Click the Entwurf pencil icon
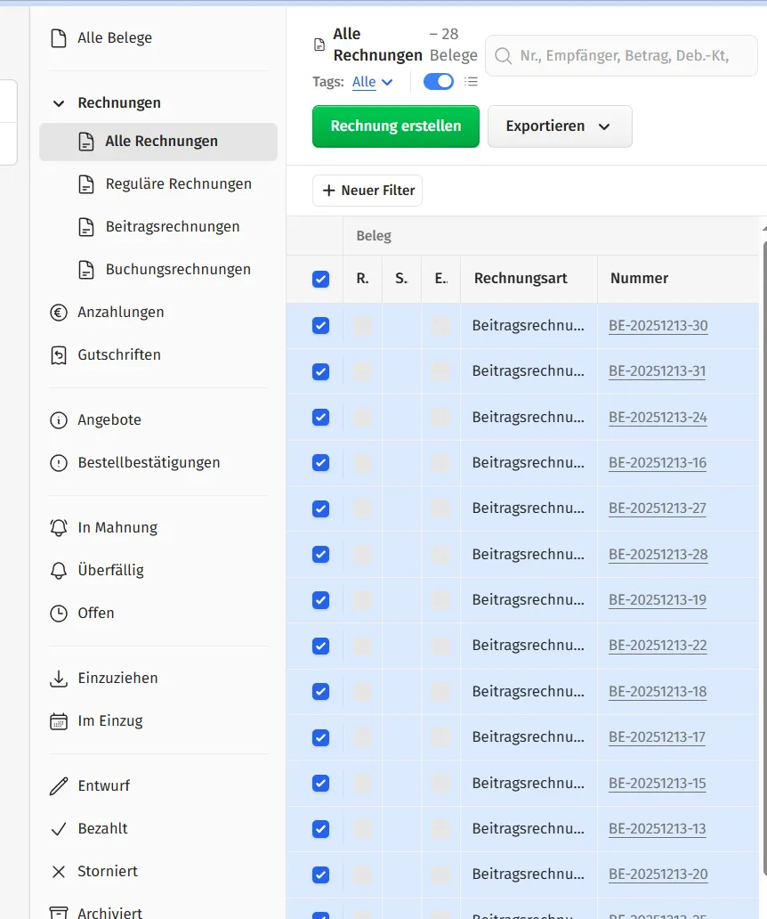 (59, 786)
